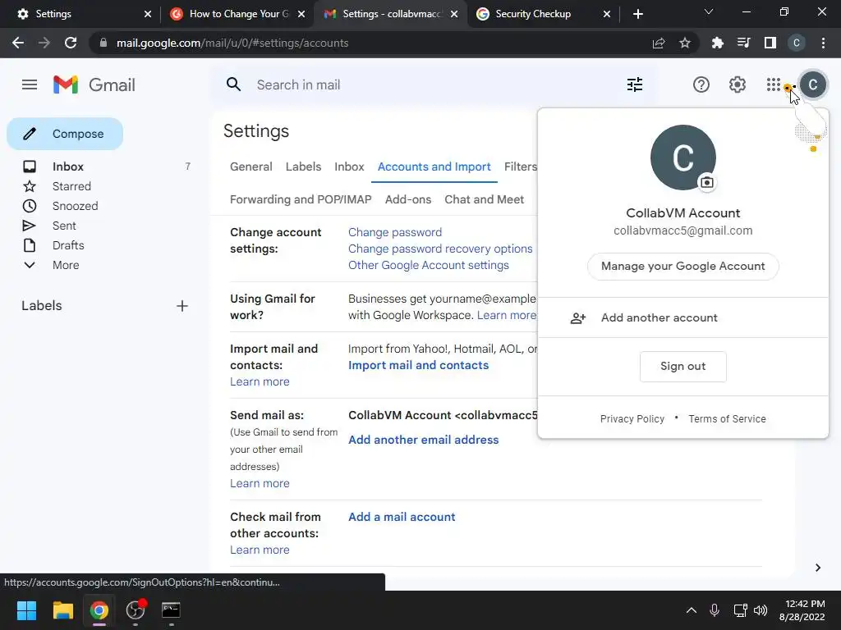Open Gmail support help icon
Screen dimensions: 841x630
(x=701, y=84)
